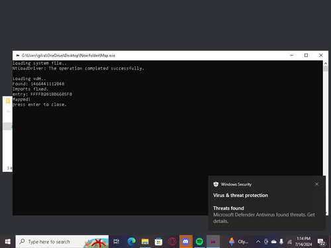This screenshot has height=248, width=331.
Task: Click the NtLoadDriver success message line
Action: coord(78,68)
